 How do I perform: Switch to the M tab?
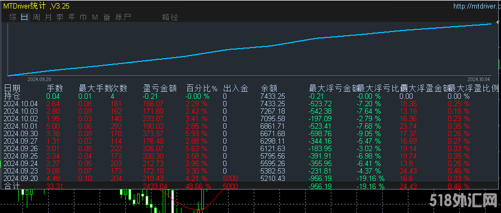pos(95,17)
